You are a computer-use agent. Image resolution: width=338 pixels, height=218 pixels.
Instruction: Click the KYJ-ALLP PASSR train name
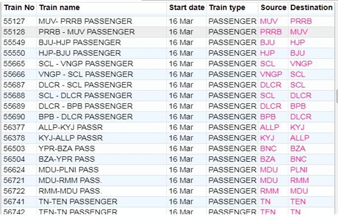pos(70,138)
